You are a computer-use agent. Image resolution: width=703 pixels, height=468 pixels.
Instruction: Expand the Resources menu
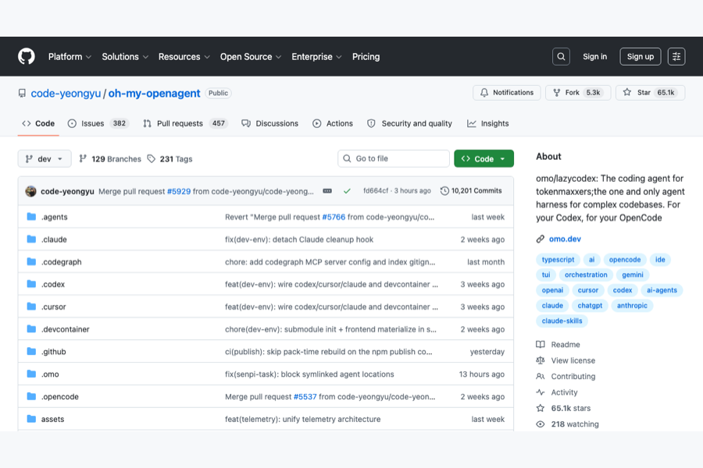(x=184, y=57)
